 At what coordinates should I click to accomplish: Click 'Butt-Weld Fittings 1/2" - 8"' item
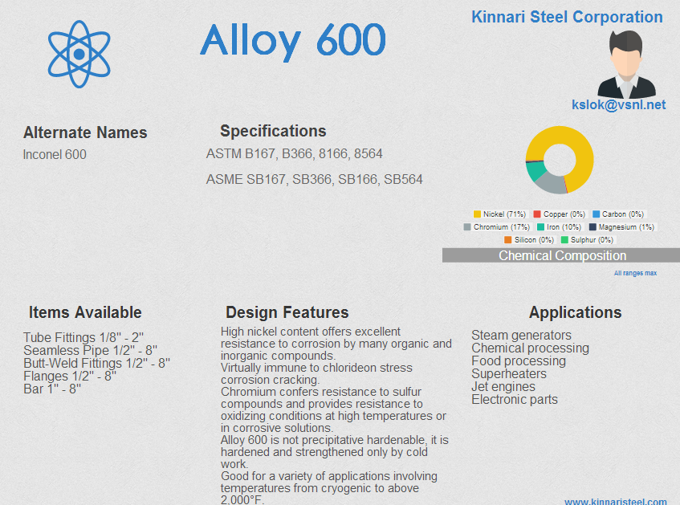tap(96, 363)
